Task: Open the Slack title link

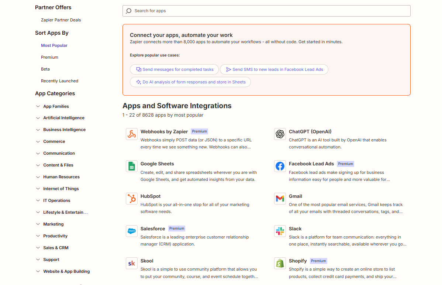Action: [x=295, y=229]
